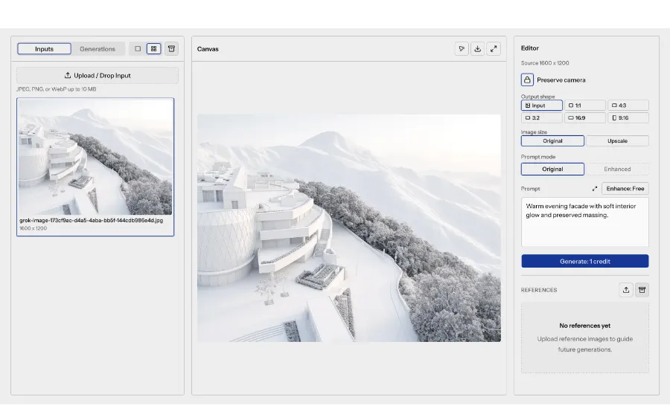The width and height of the screenshot is (670, 420).
Task: Set prompt mode to Enhanced
Action: coord(617,169)
